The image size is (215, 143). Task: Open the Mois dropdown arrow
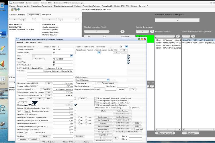(x=72, y=56)
